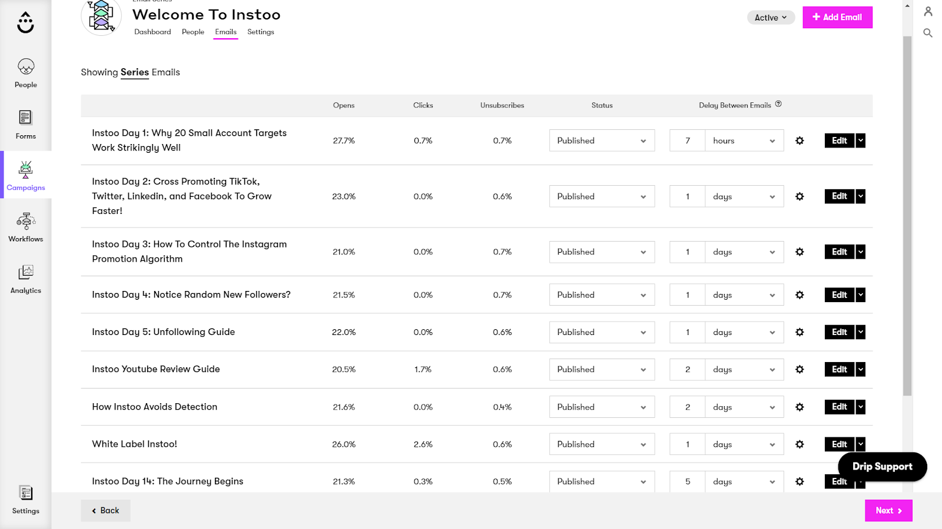Screen dimensions: 942x529
Task: Click the Back button
Action: point(105,510)
